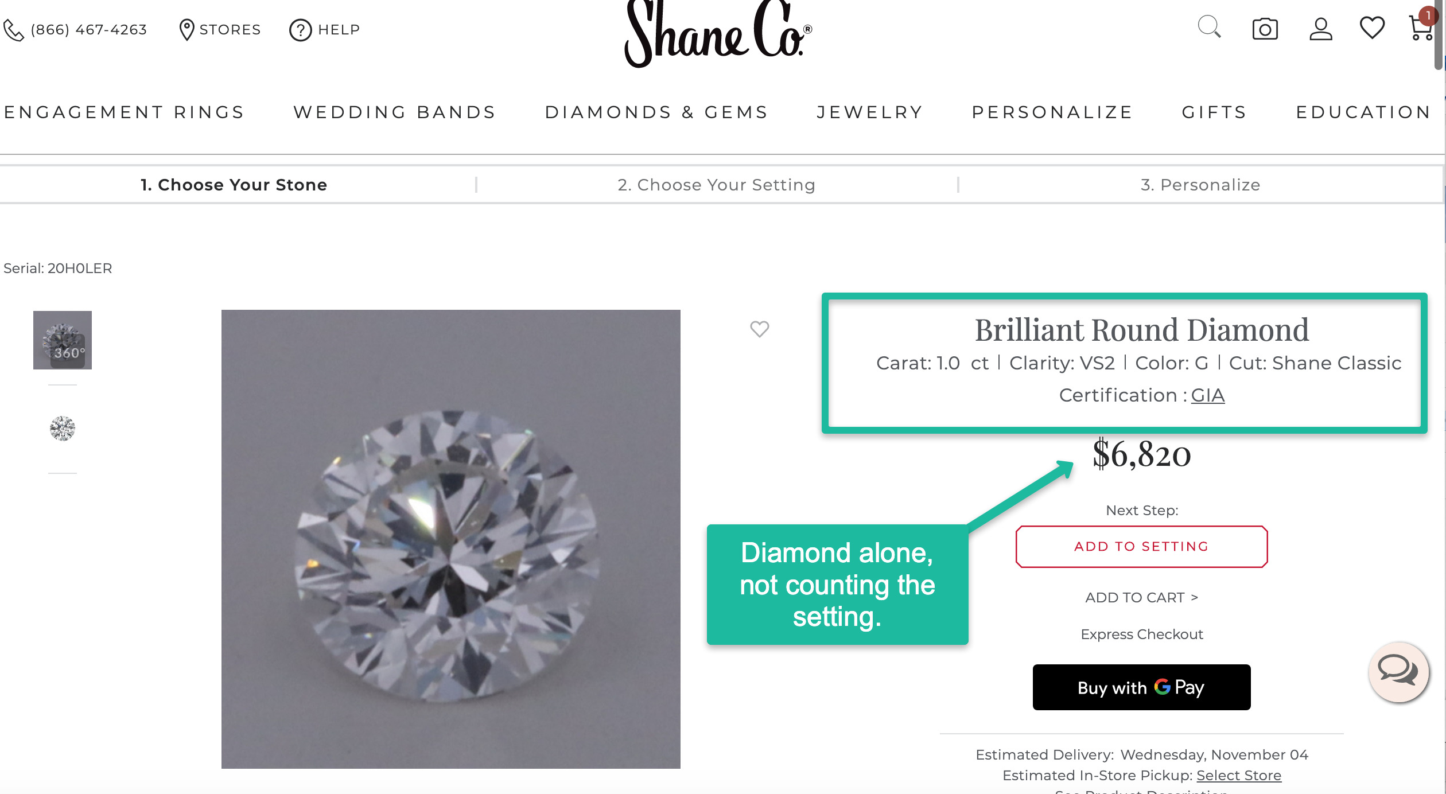Screen dimensions: 1446x794
Task: Click the camera visual search icon
Action: [x=1265, y=29]
